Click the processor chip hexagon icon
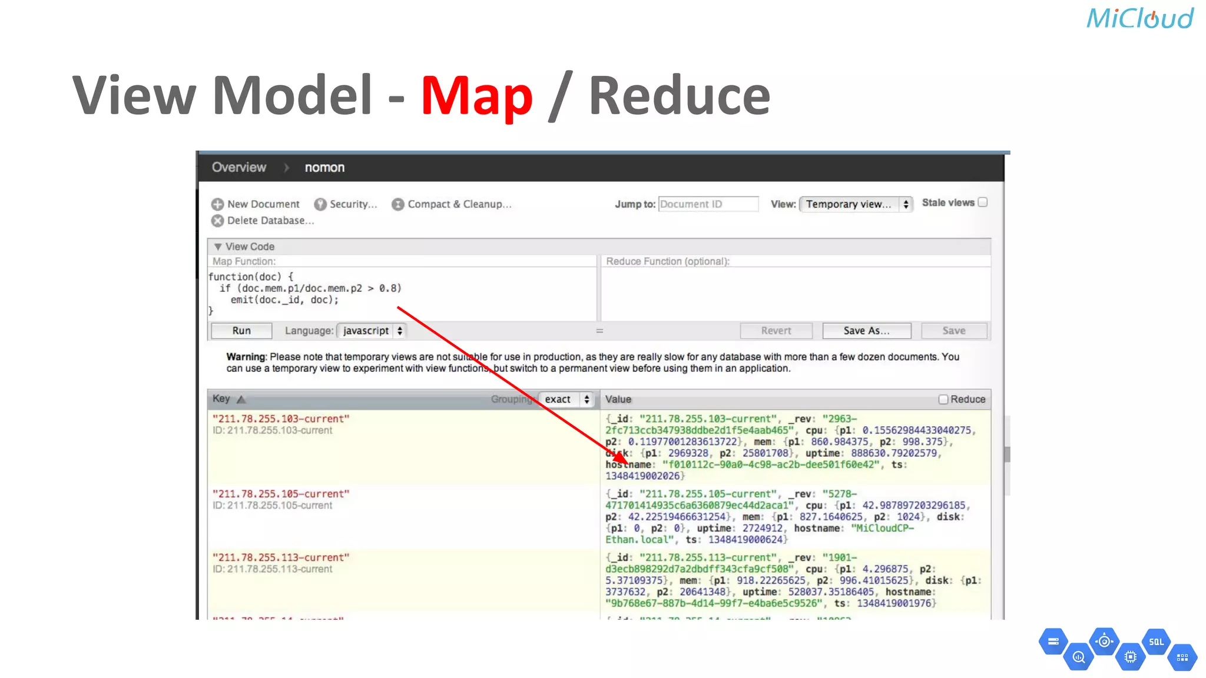This screenshot has width=1206, height=678. point(1130,657)
